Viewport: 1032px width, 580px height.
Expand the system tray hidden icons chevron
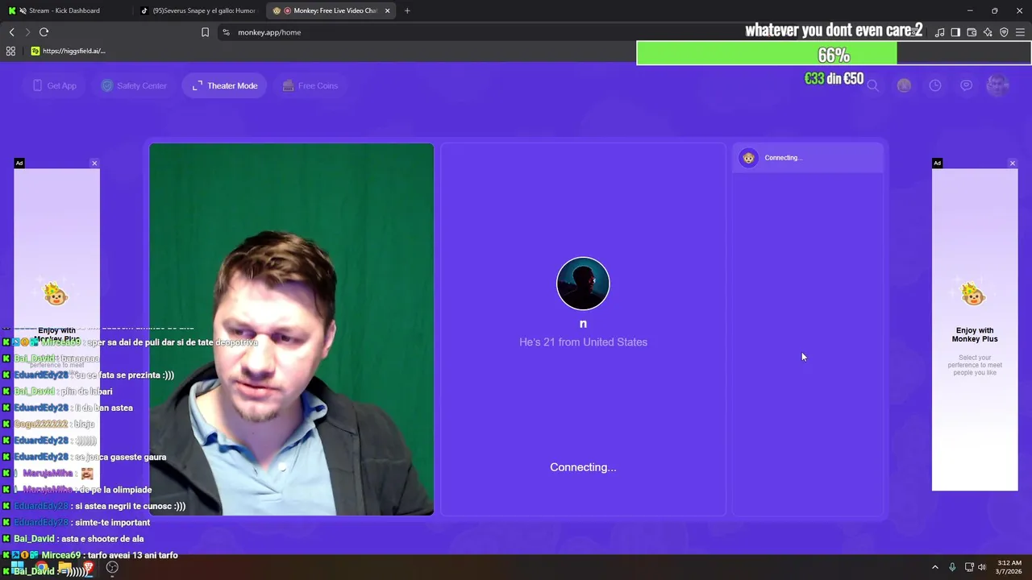pos(935,567)
